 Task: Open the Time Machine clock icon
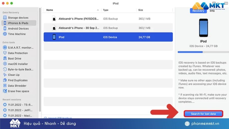[x=5, y=34]
